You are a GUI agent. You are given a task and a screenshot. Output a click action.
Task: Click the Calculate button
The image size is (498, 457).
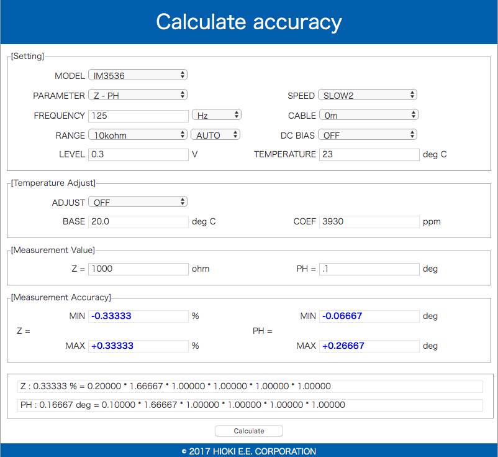click(x=249, y=431)
